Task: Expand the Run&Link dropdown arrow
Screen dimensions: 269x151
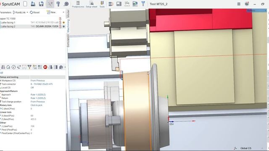Action: [x=27, y=12]
